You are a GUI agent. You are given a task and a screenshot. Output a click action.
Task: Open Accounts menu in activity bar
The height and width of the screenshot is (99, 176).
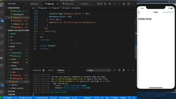pos(2,84)
